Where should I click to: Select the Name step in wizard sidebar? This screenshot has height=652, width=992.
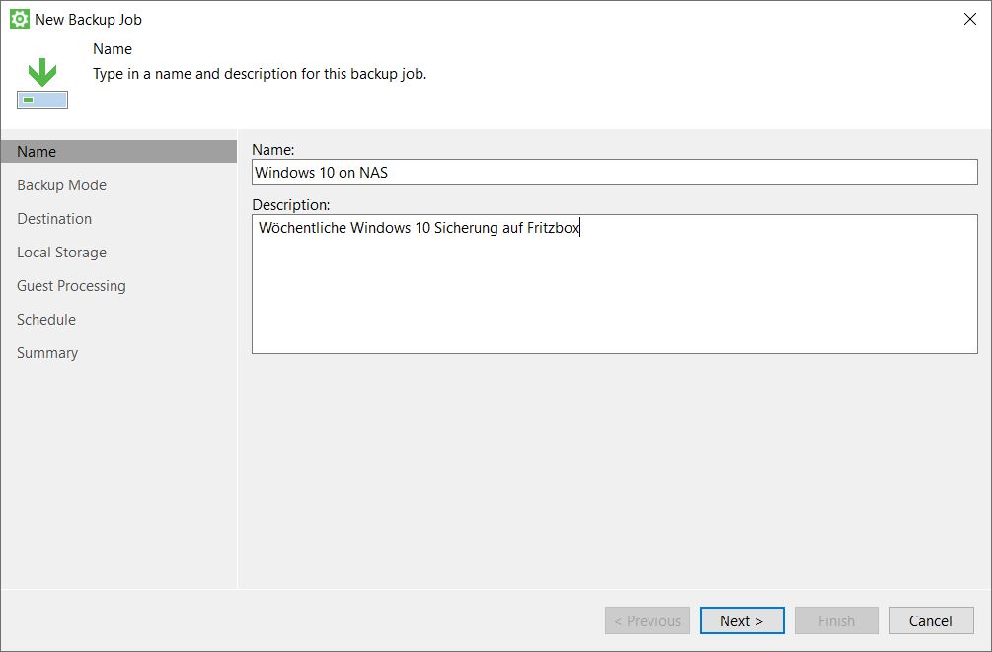point(37,152)
